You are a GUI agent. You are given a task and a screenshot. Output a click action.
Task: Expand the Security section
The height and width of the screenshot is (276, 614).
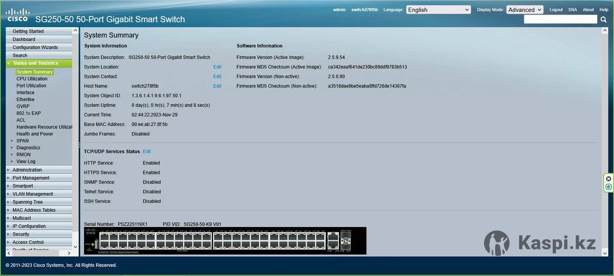coord(39,234)
